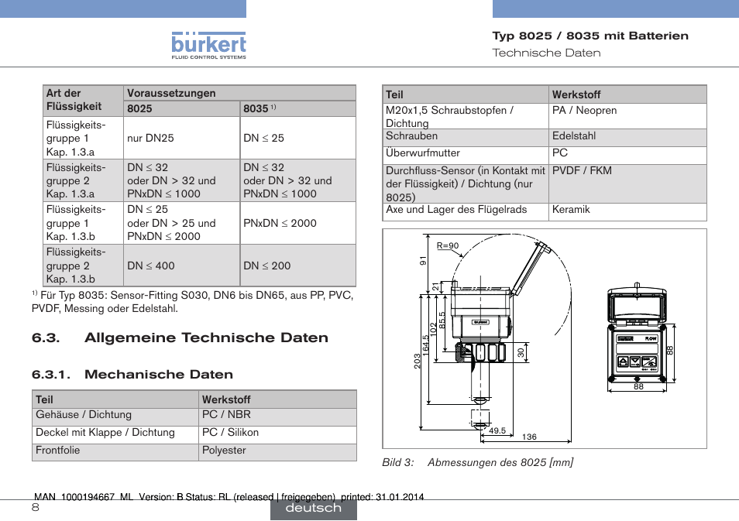This screenshot has width=739, height=521.
Task: Click the 'nur DN25' table cell
Action: pyautogui.click(x=181, y=138)
